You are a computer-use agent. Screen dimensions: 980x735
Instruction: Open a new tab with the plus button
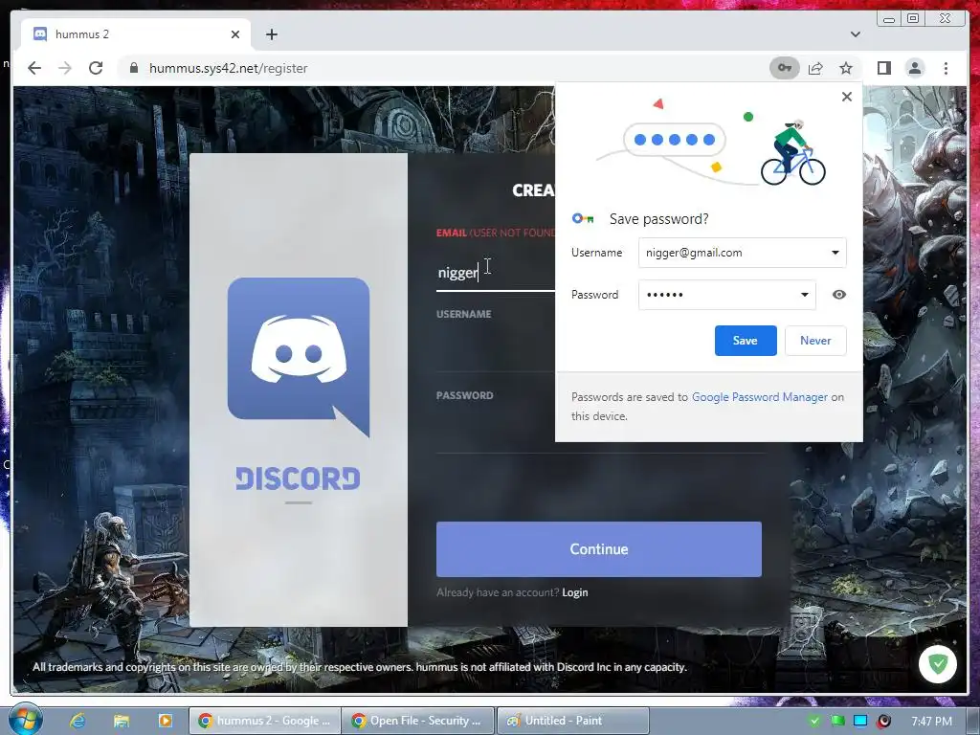pyautogui.click(x=271, y=34)
